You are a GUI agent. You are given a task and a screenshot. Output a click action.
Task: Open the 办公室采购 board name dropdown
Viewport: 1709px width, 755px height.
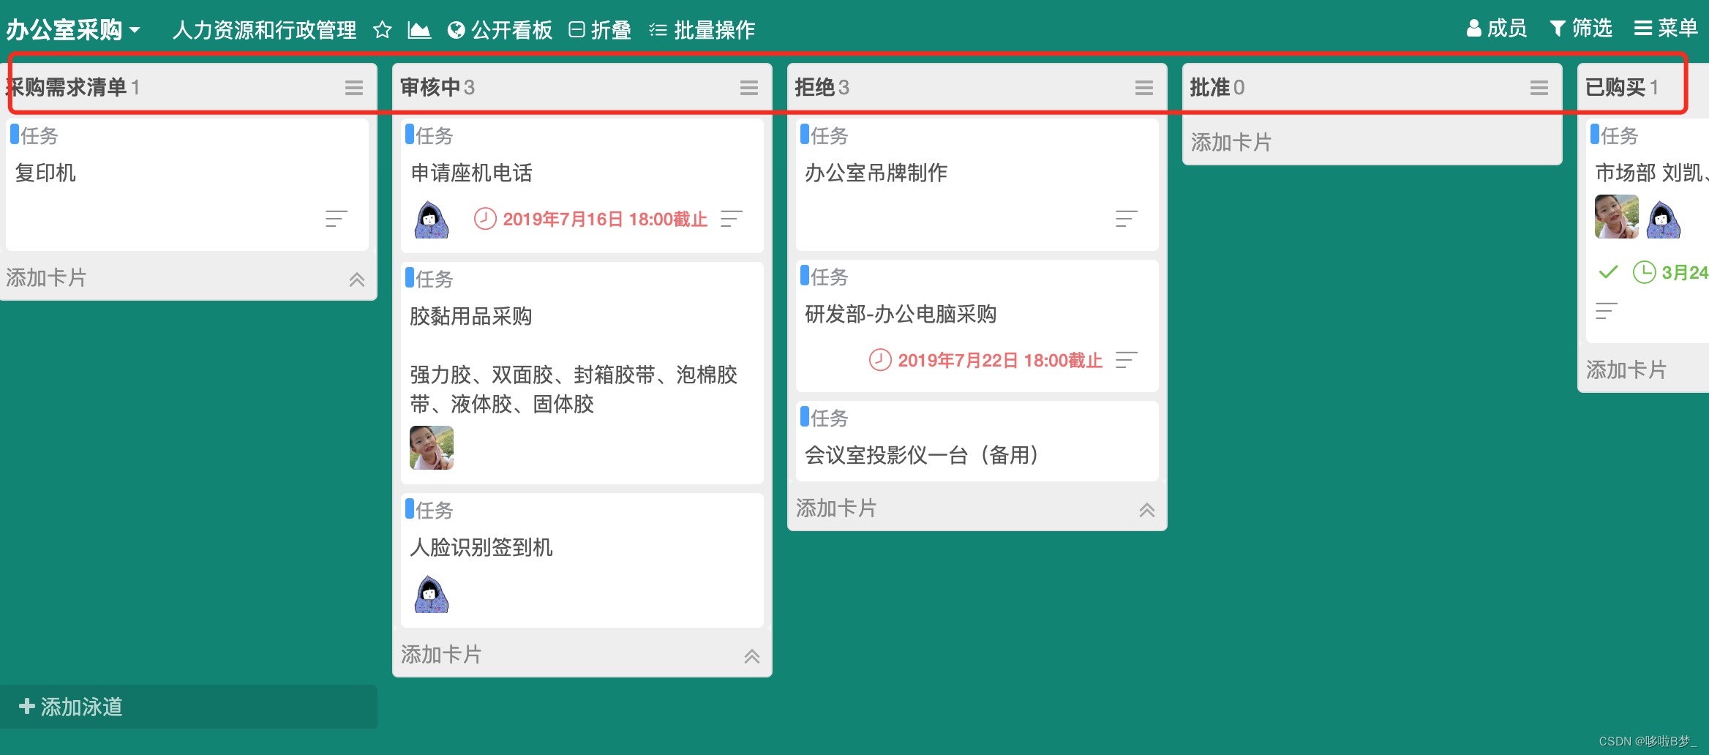coord(72,29)
